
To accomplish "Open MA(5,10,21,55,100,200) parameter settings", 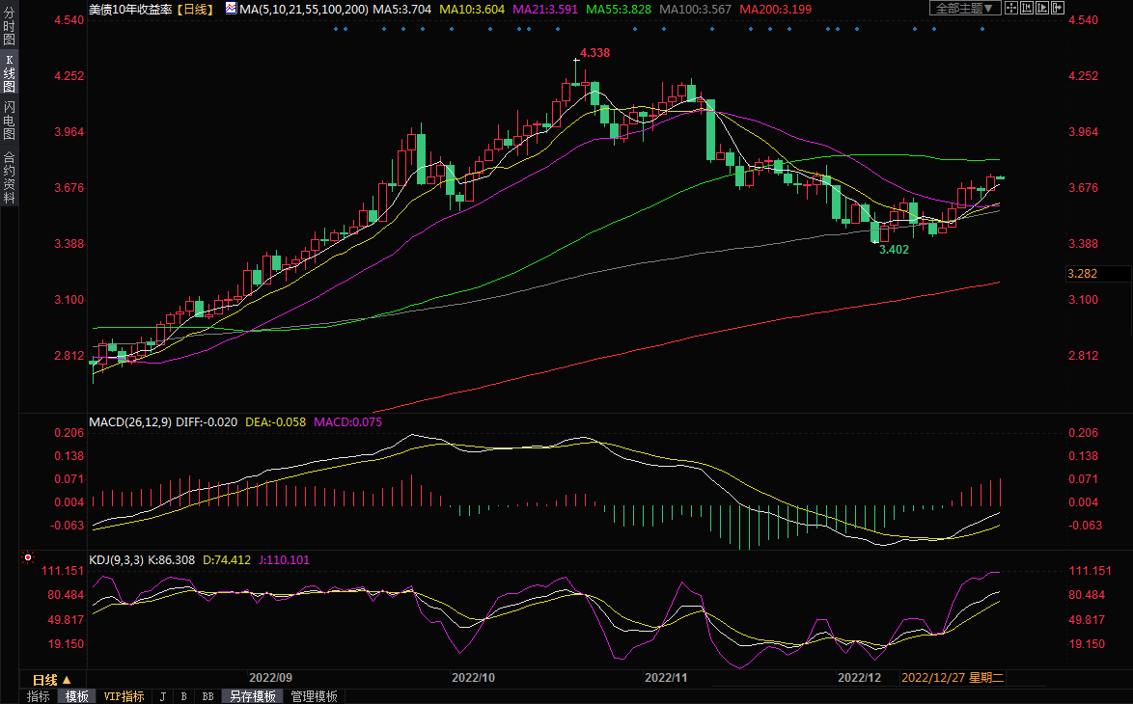I will (303, 8).
